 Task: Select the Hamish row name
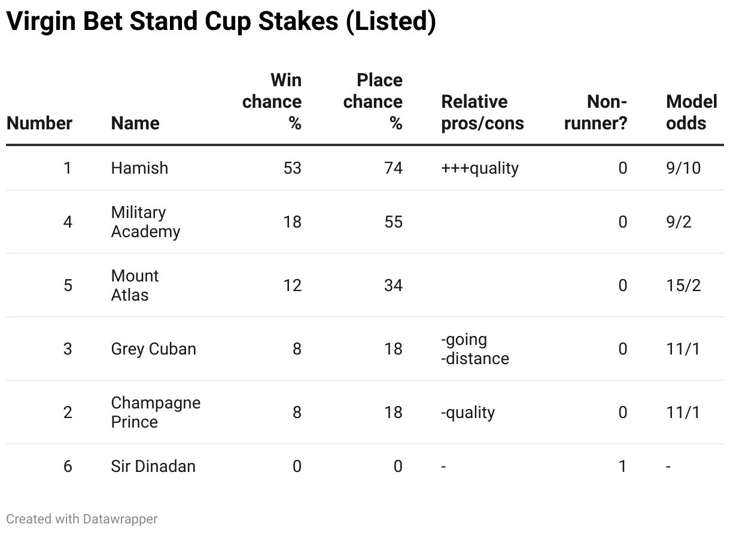point(139,168)
